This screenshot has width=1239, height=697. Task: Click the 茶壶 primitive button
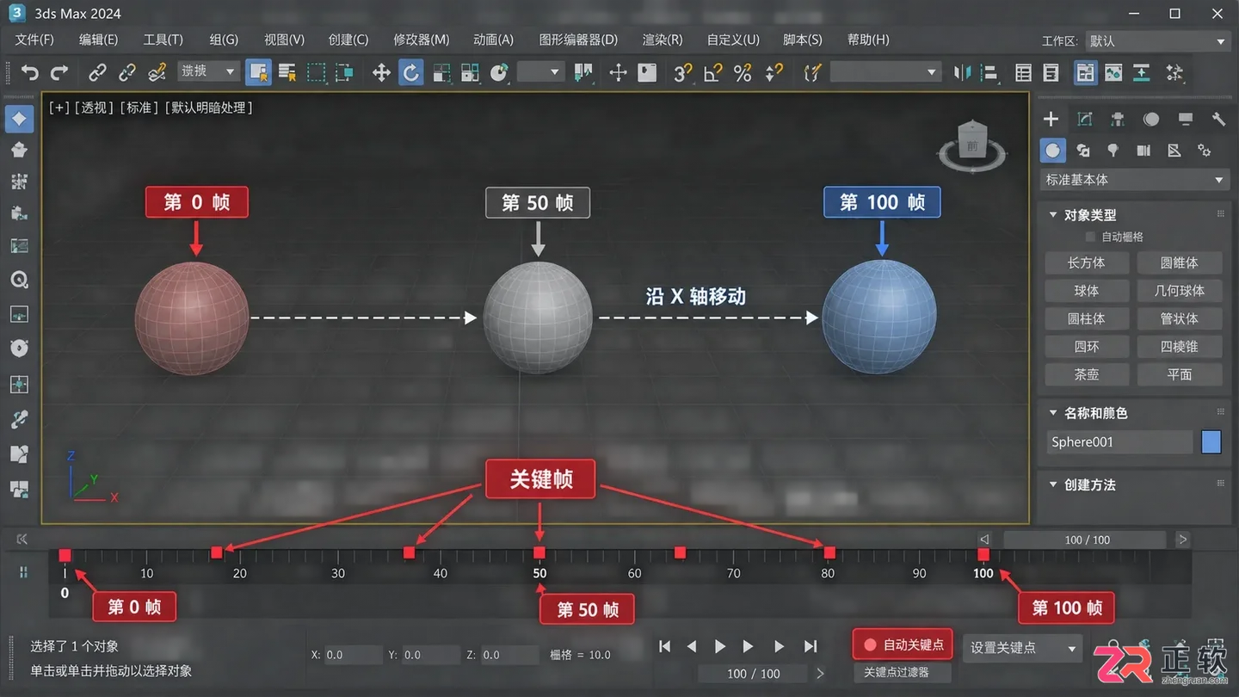point(1087,374)
